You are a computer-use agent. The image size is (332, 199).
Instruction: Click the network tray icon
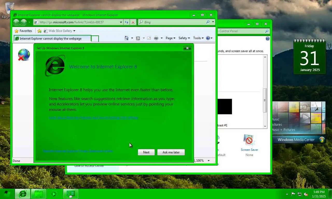300,194
